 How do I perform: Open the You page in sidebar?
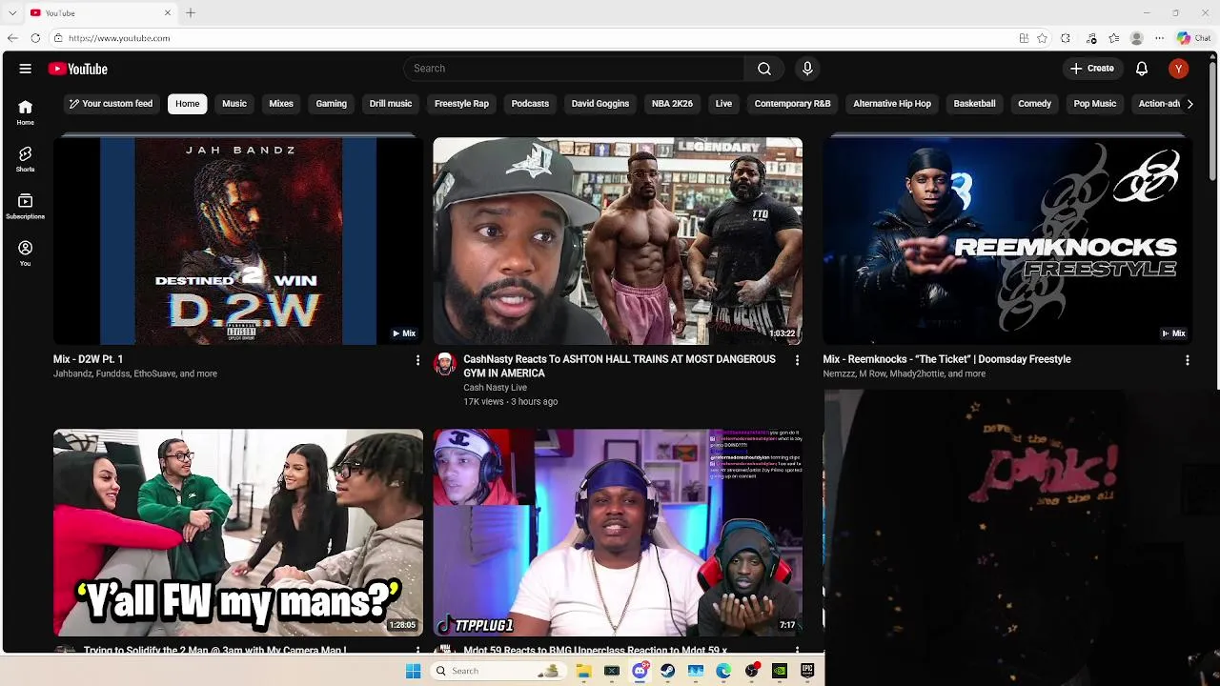coord(26,253)
